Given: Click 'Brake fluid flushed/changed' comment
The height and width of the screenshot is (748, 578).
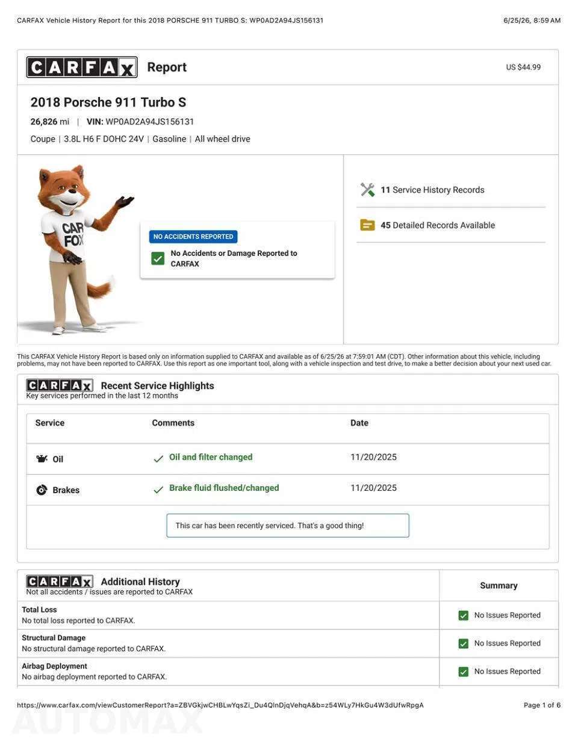Looking at the screenshot, I should tap(224, 488).
